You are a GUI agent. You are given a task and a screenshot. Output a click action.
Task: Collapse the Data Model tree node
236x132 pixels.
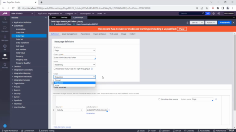coord(13,26)
